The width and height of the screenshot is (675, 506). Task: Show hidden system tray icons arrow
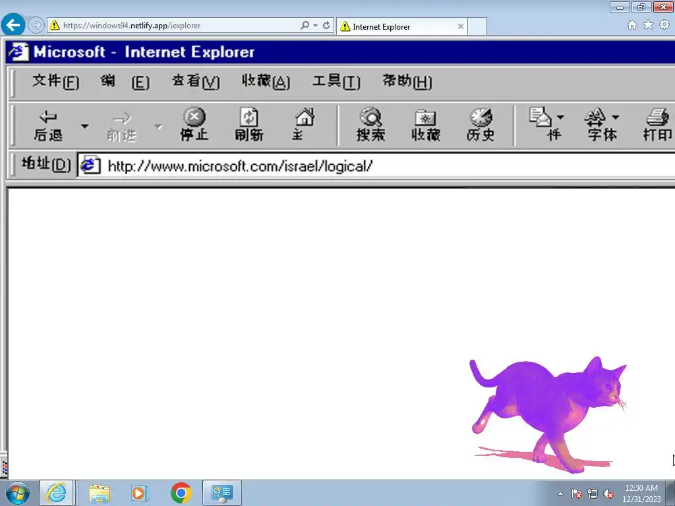pyautogui.click(x=560, y=493)
